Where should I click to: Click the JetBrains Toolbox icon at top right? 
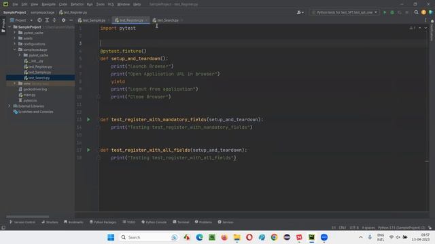click(430, 12)
